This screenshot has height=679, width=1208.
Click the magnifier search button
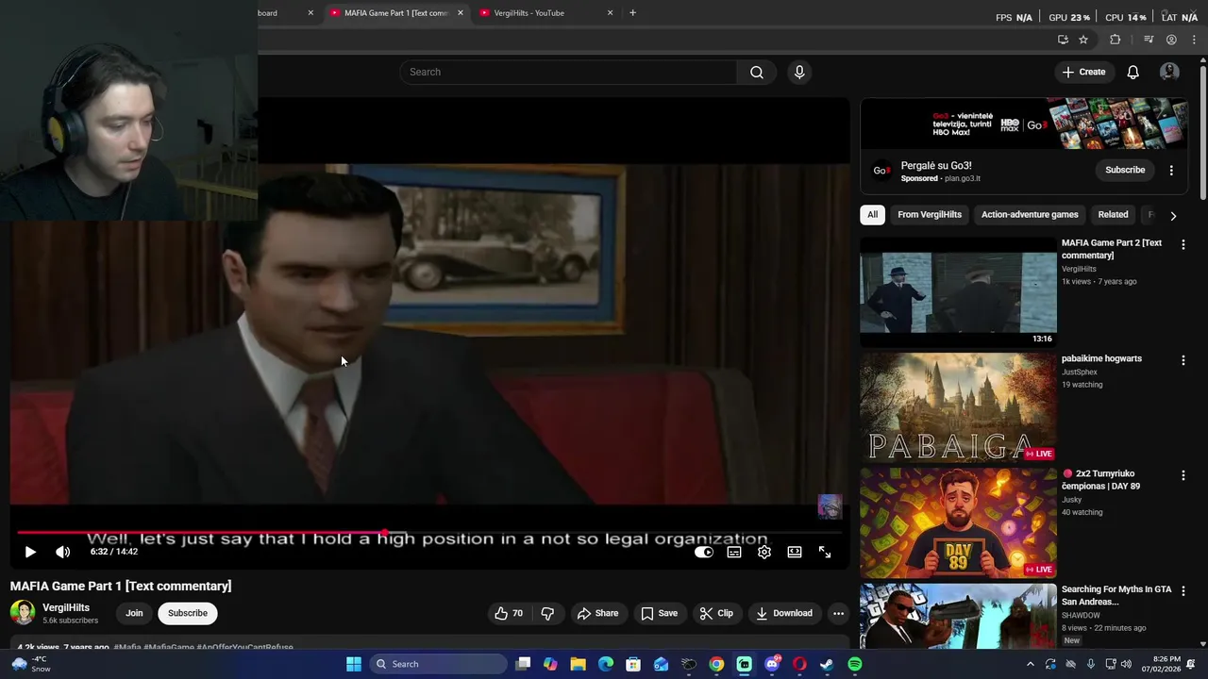click(x=757, y=72)
